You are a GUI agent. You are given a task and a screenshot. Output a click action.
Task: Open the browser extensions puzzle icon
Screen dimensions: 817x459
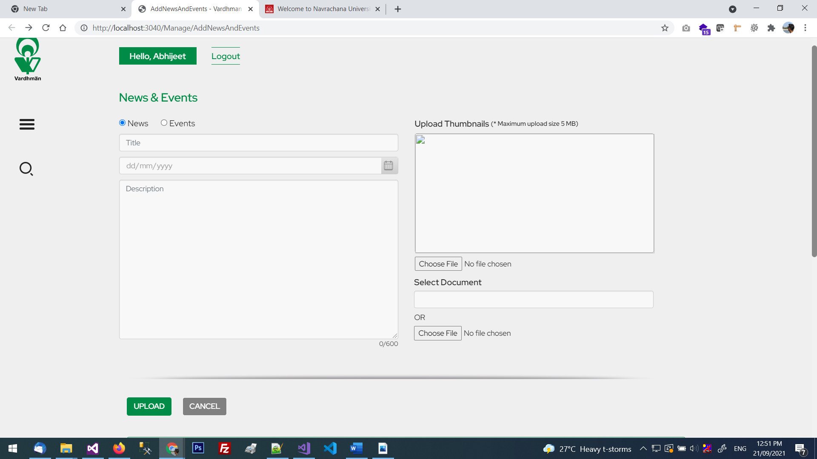(x=771, y=28)
